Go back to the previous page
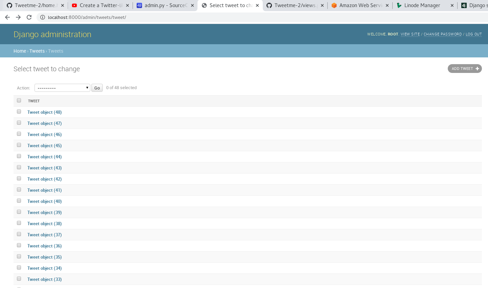488x288 pixels. tap(7, 17)
